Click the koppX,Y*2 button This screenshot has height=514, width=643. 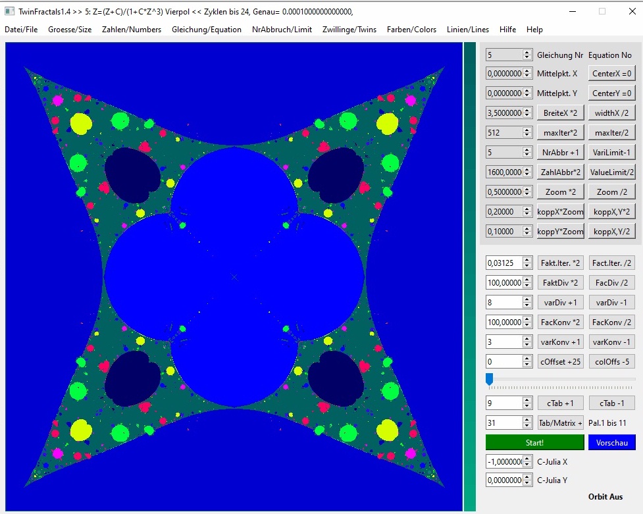coord(612,211)
